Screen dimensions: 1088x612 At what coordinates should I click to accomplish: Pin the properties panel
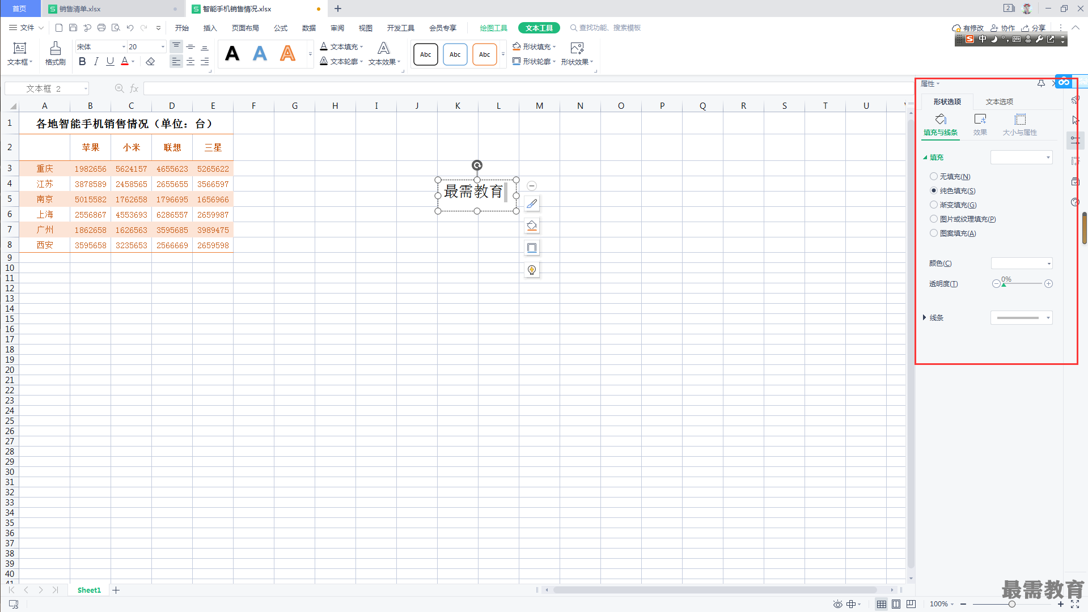pyautogui.click(x=1041, y=84)
